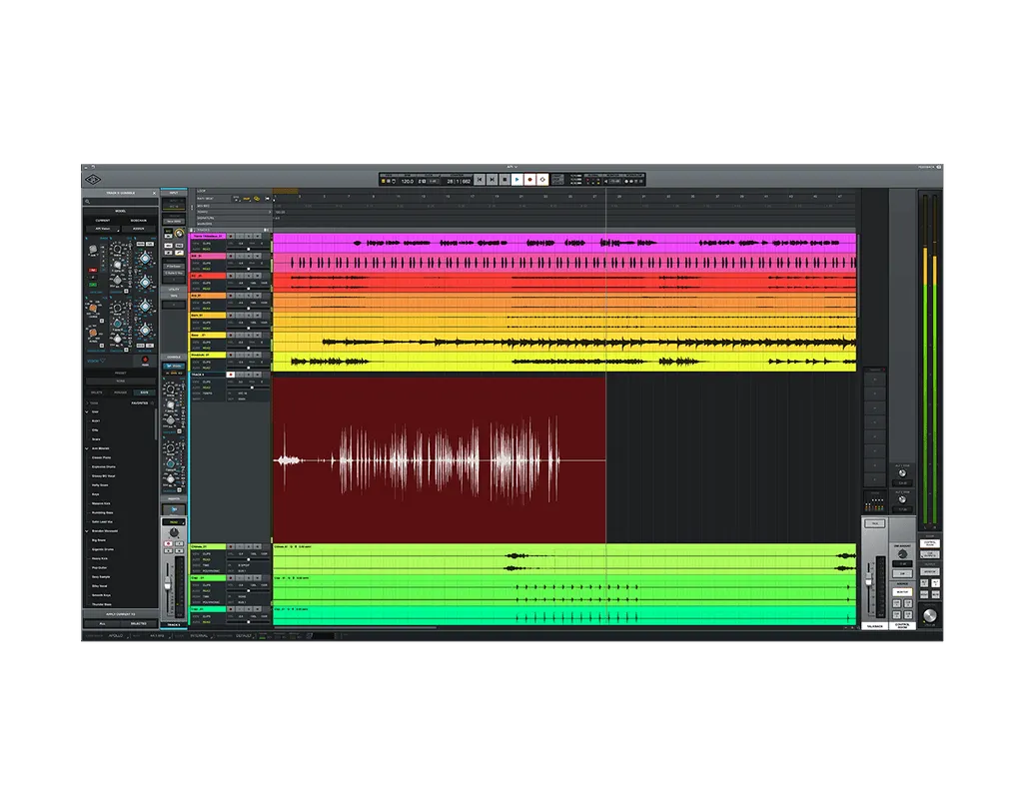Click the TRACK X track name header
This screenshot has width=1023, height=803.
(x=208, y=375)
